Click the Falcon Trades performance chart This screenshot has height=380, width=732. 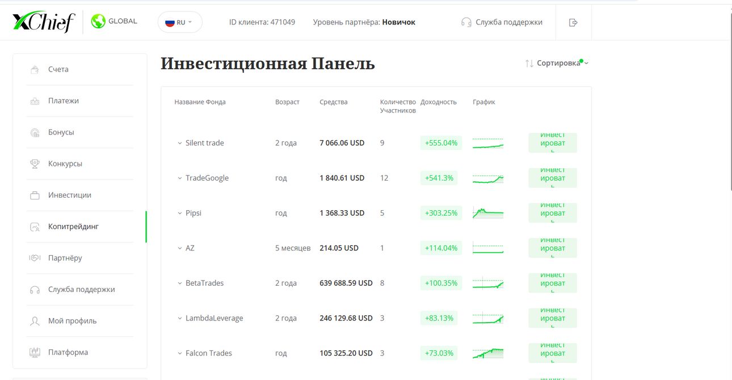(488, 353)
